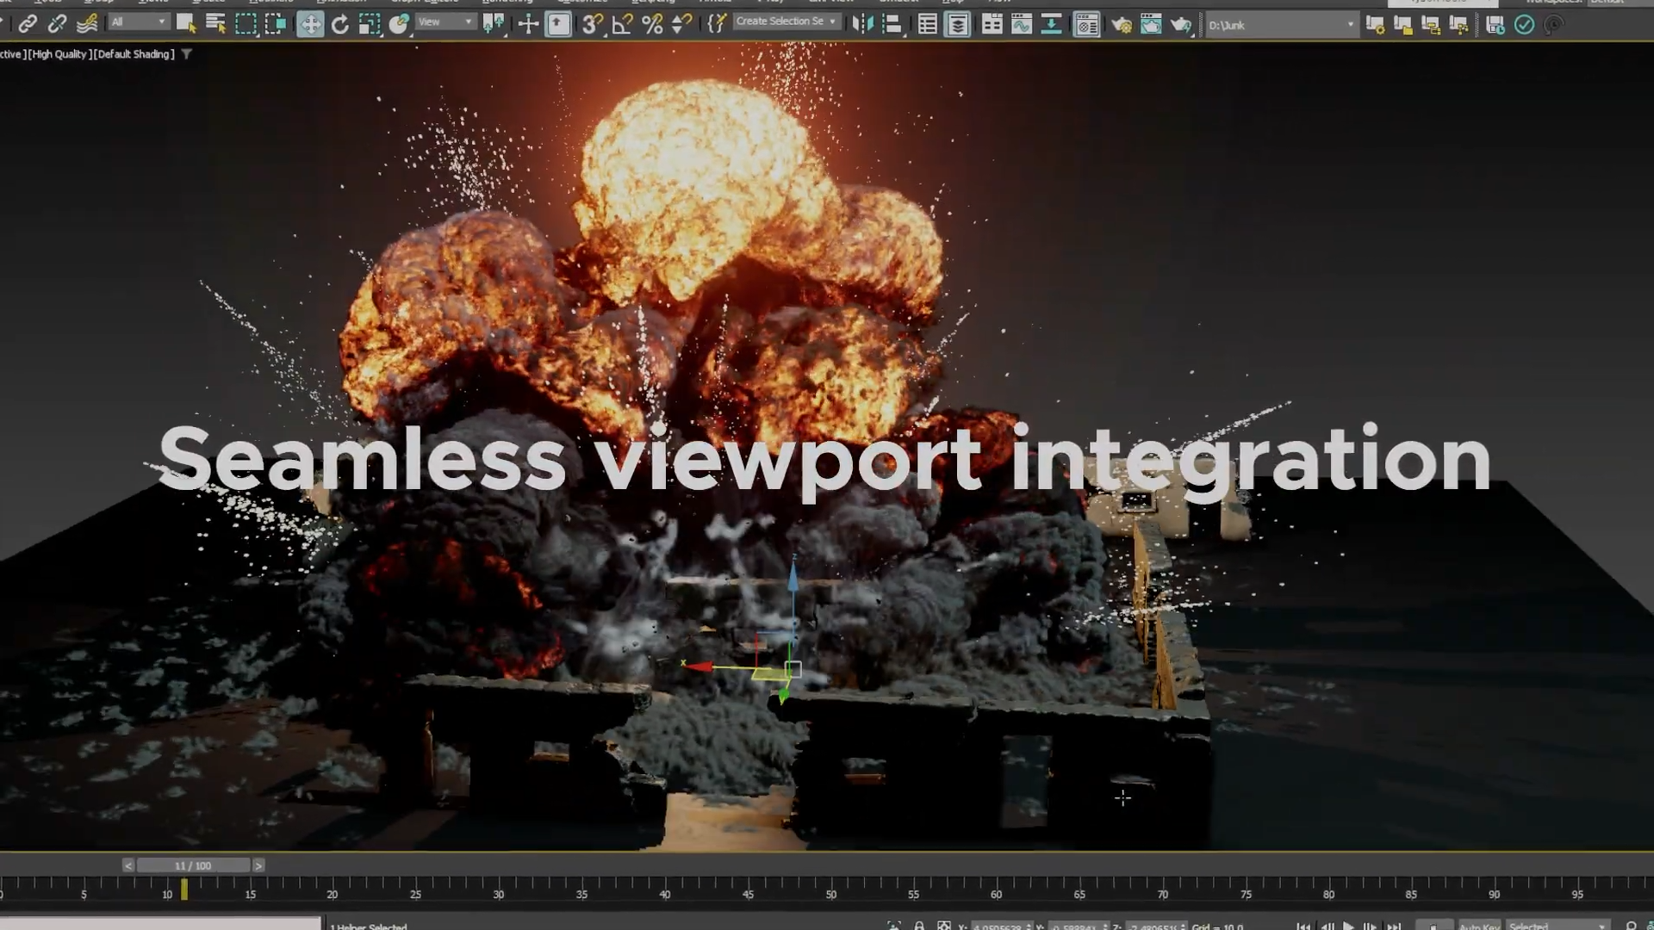The height and width of the screenshot is (930, 1654).
Task: Open the Default Shading viewport menu
Action: pyautogui.click(x=134, y=54)
